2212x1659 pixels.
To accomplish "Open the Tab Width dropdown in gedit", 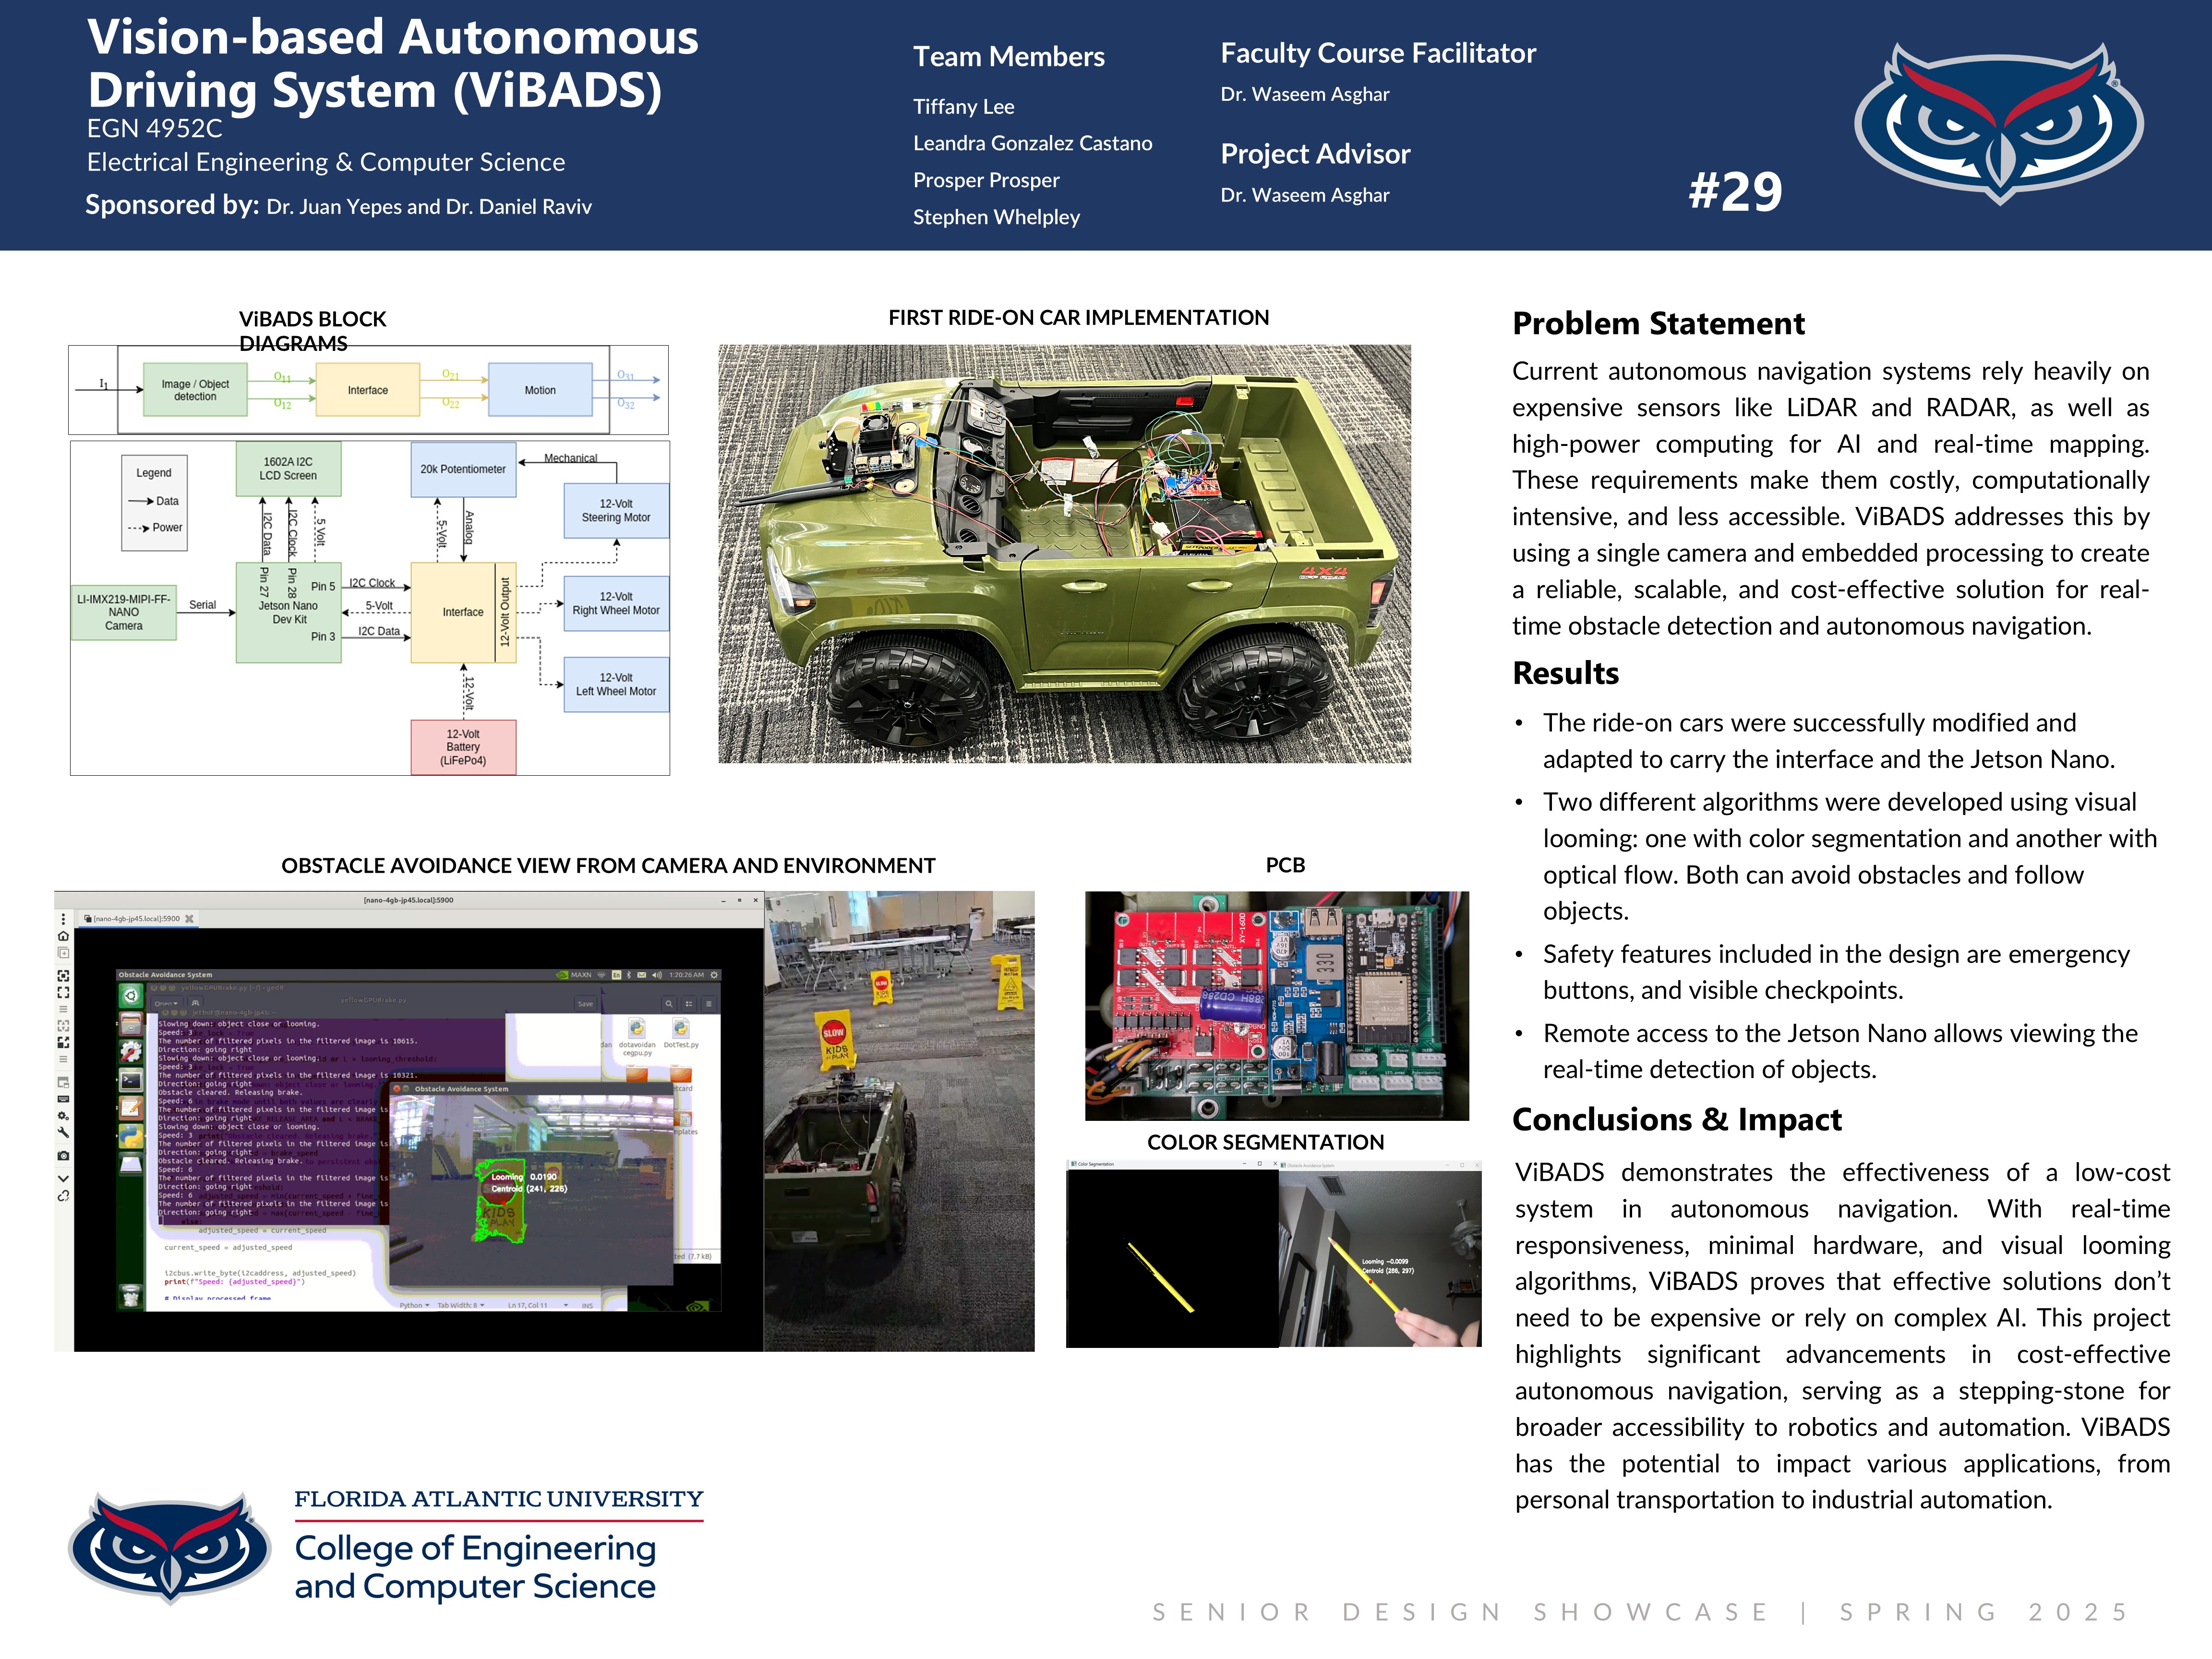I will (x=461, y=1305).
